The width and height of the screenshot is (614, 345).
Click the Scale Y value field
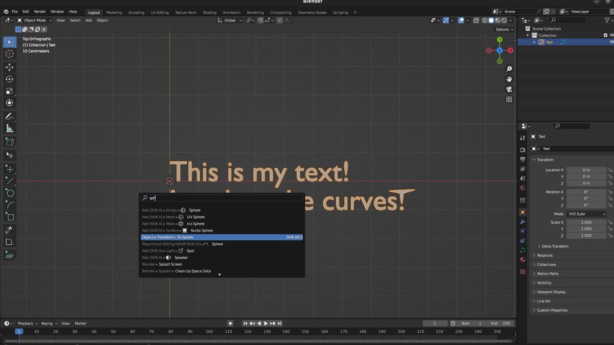click(586, 229)
